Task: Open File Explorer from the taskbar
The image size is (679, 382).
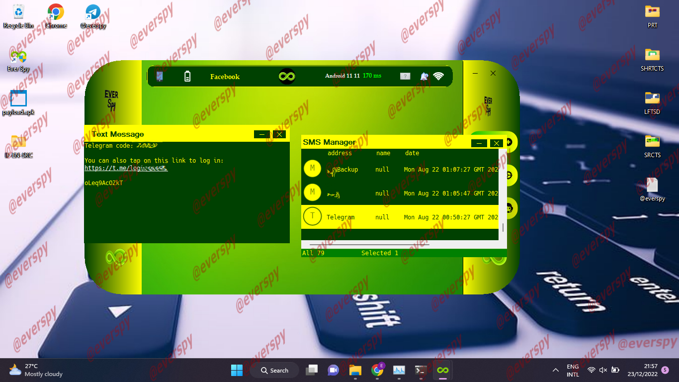Action: pos(355,370)
